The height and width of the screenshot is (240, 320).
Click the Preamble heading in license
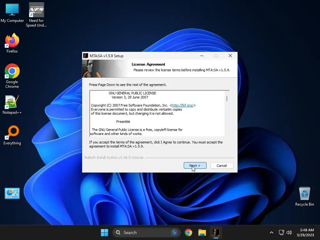pyautogui.click(x=123, y=122)
